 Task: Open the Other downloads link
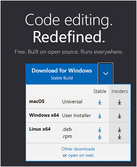78,149
